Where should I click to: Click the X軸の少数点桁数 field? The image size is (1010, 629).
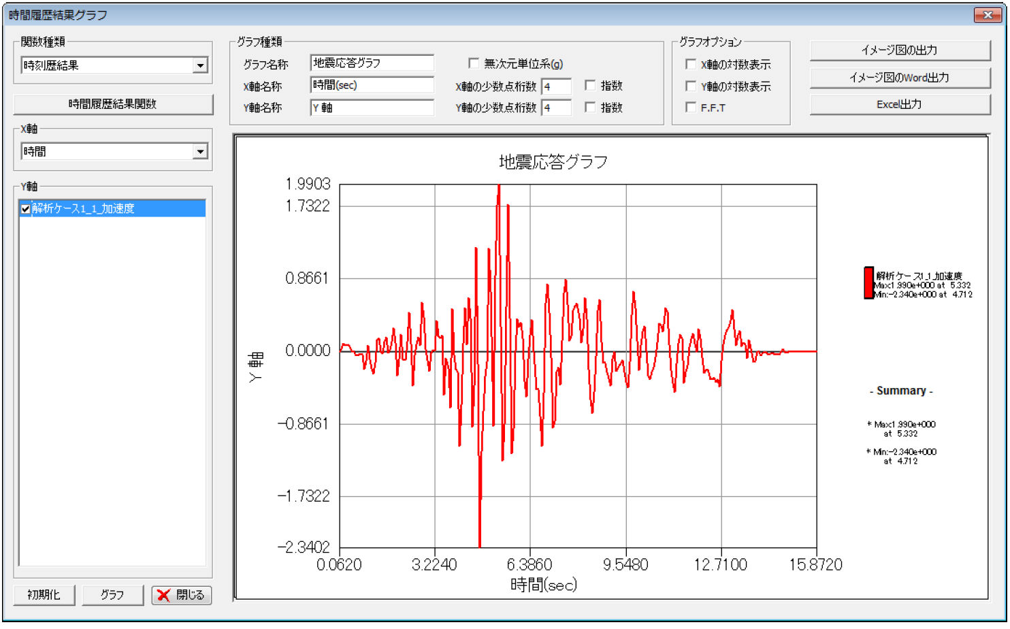click(556, 86)
